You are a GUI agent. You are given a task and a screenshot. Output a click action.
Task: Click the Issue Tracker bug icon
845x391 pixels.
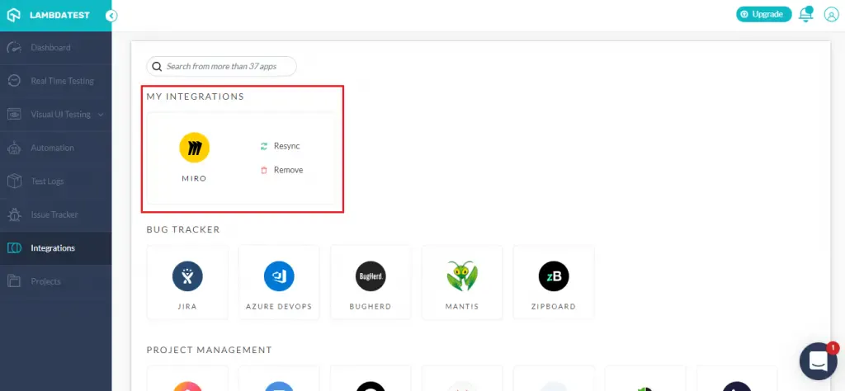coord(14,214)
